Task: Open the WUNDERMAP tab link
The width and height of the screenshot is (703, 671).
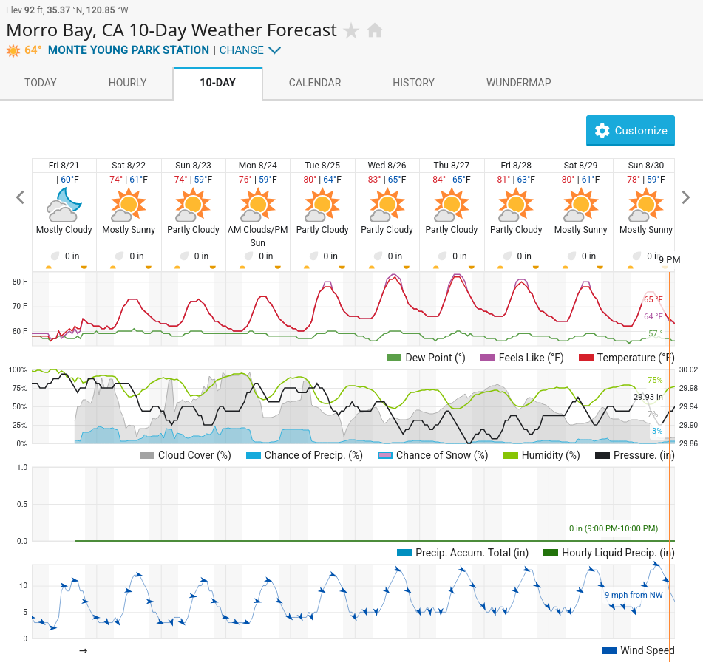Action: pyautogui.click(x=519, y=83)
